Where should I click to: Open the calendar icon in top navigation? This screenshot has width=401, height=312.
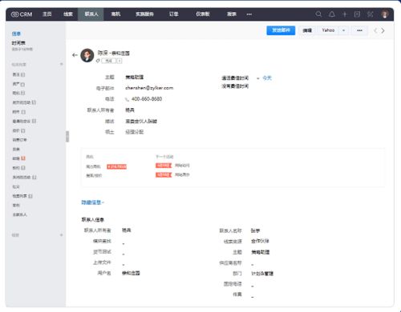(357, 14)
